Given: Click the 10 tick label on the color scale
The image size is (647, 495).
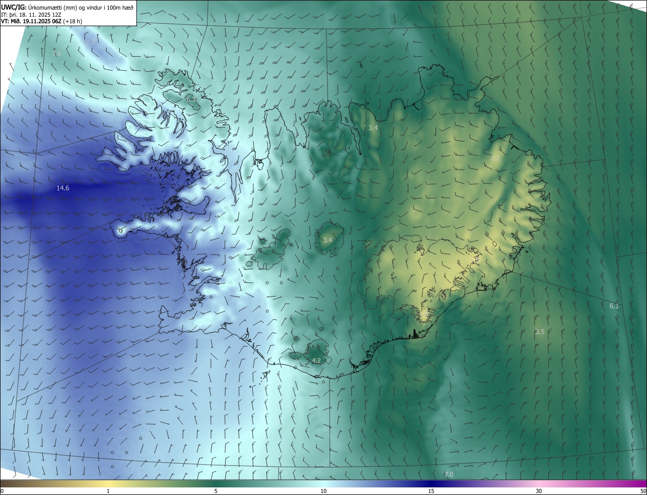Looking at the screenshot, I should click(323, 491).
